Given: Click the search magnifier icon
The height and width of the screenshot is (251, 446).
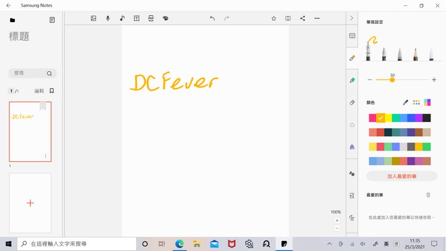Looking at the screenshot, I should click(x=49, y=73).
